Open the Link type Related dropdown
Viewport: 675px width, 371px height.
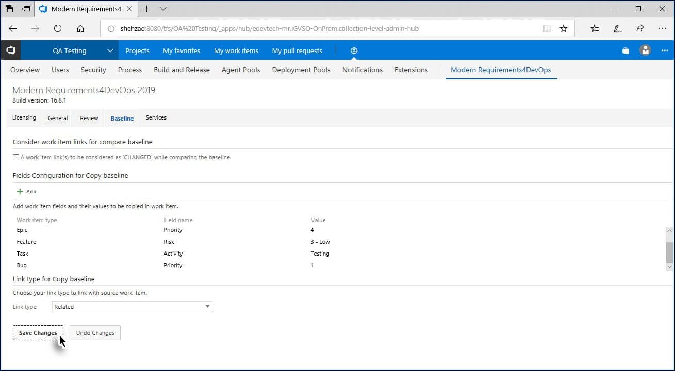tap(133, 307)
